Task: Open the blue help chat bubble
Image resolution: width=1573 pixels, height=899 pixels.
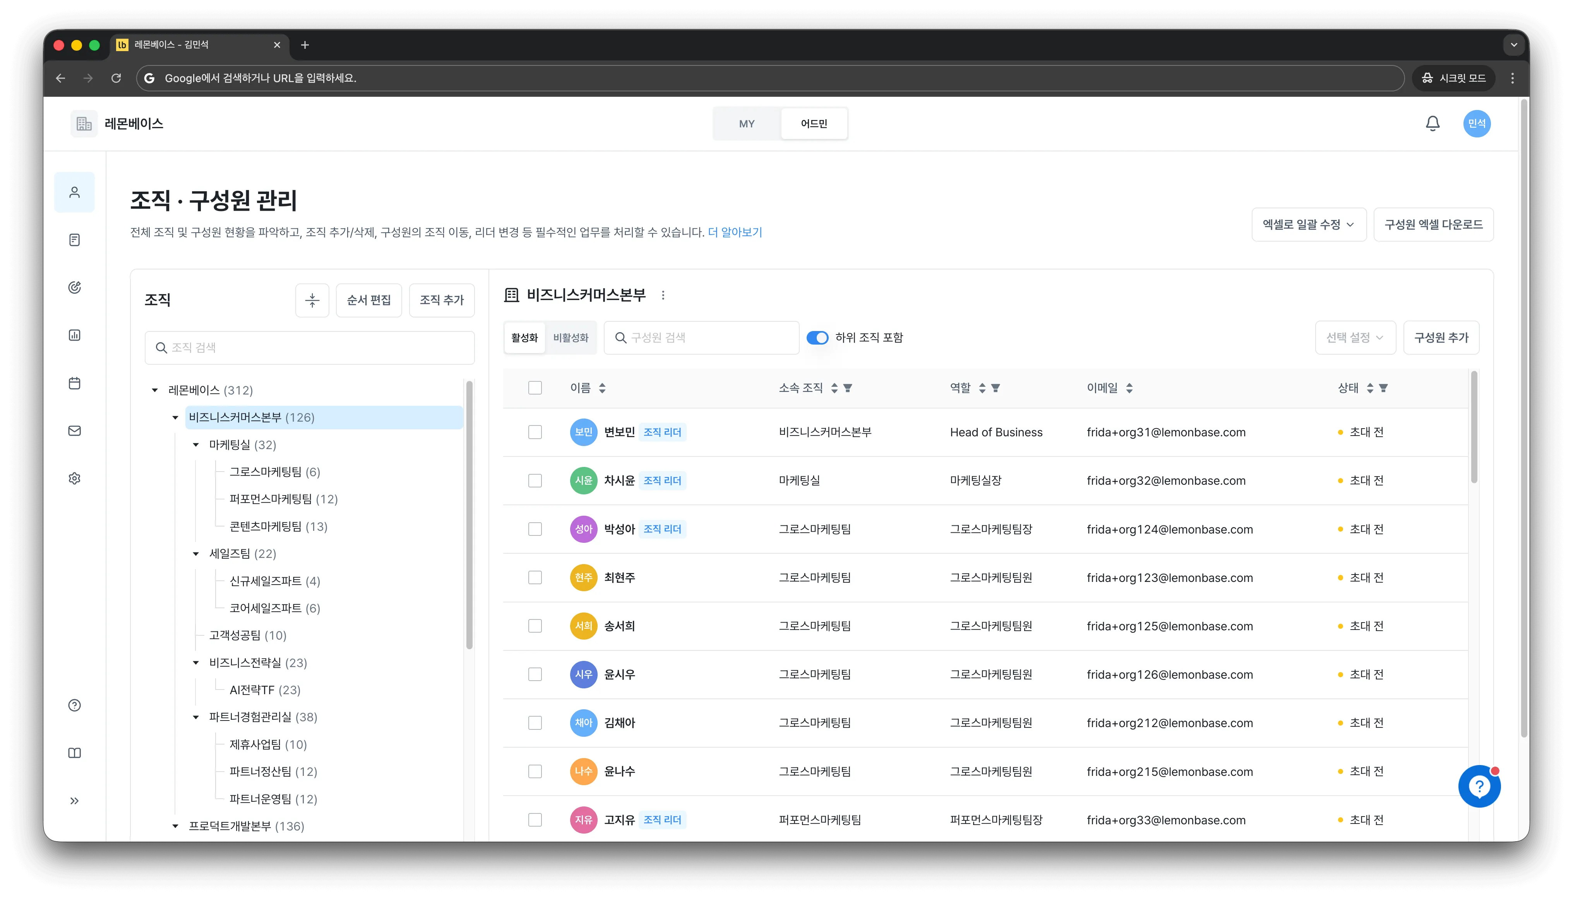Action: 1479,786
